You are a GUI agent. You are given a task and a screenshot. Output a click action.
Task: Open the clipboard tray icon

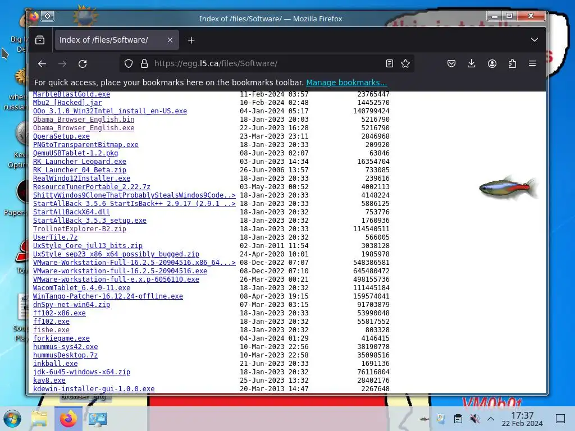[458, 419]
